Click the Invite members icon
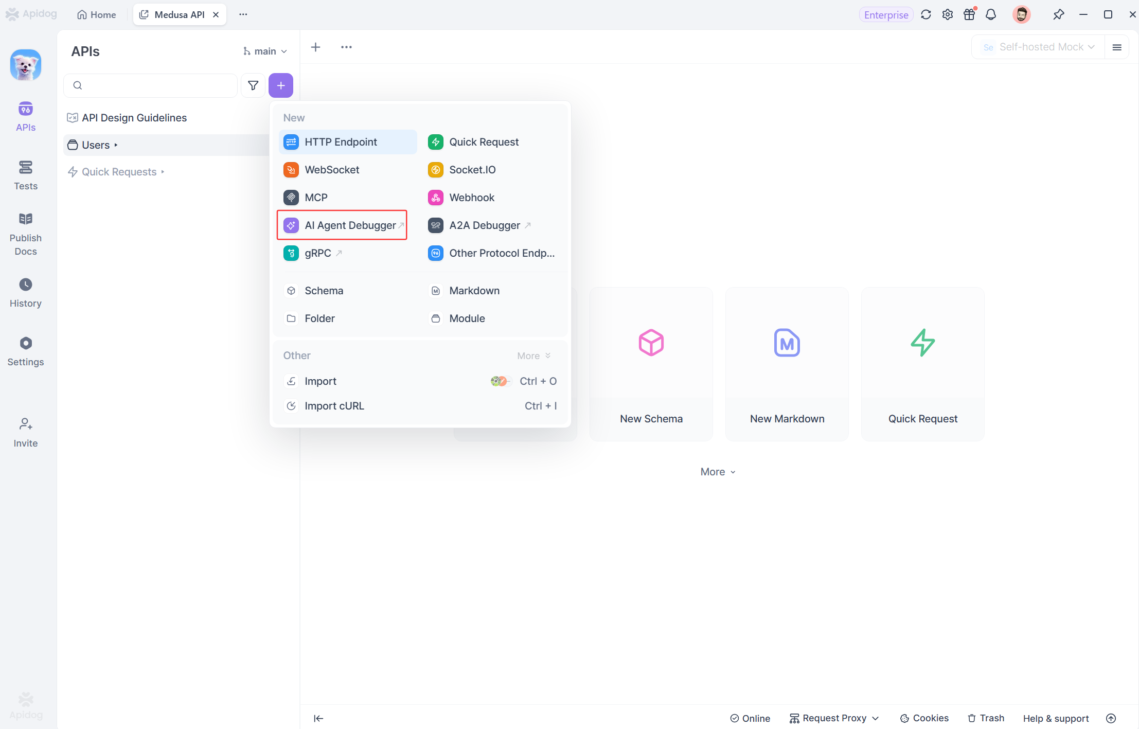This screenshot has height=729, width=1139. pos(25,433)
